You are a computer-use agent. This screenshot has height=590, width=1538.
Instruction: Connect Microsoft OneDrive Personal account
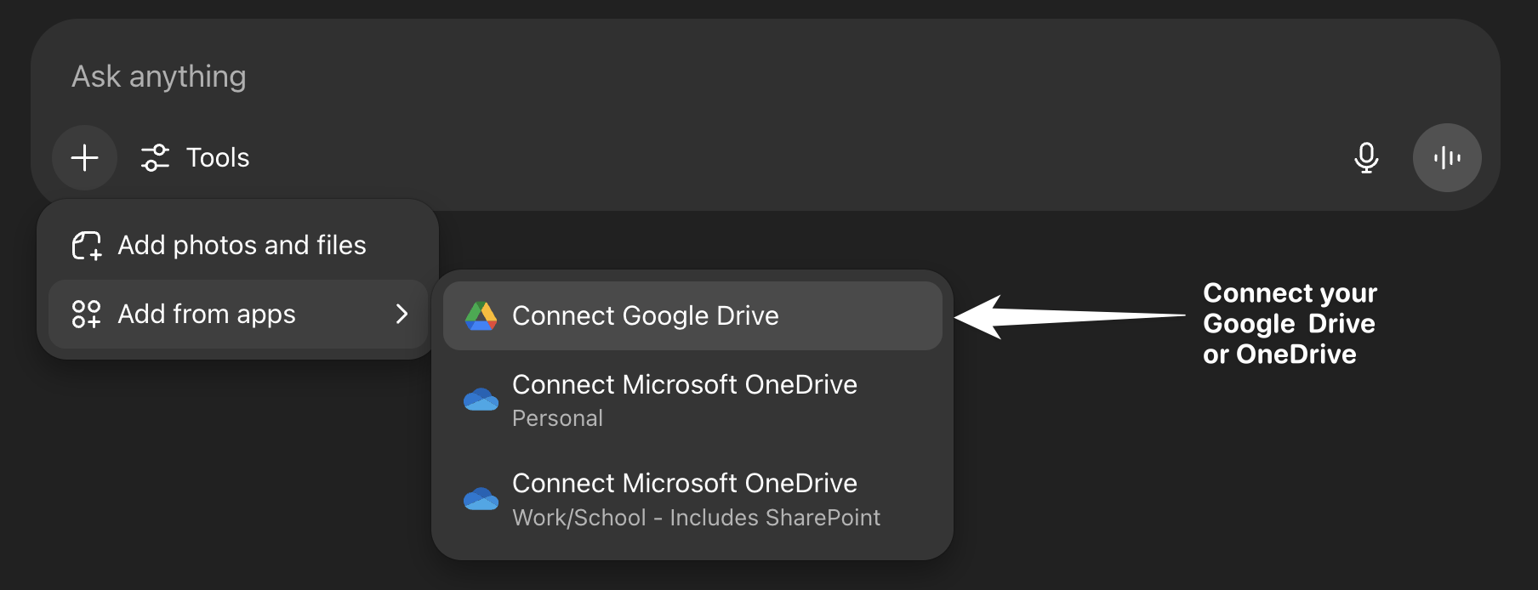(x=692, y=400)
